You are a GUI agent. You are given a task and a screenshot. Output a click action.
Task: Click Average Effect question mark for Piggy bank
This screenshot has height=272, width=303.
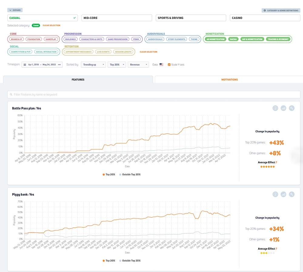pos(276,249)
